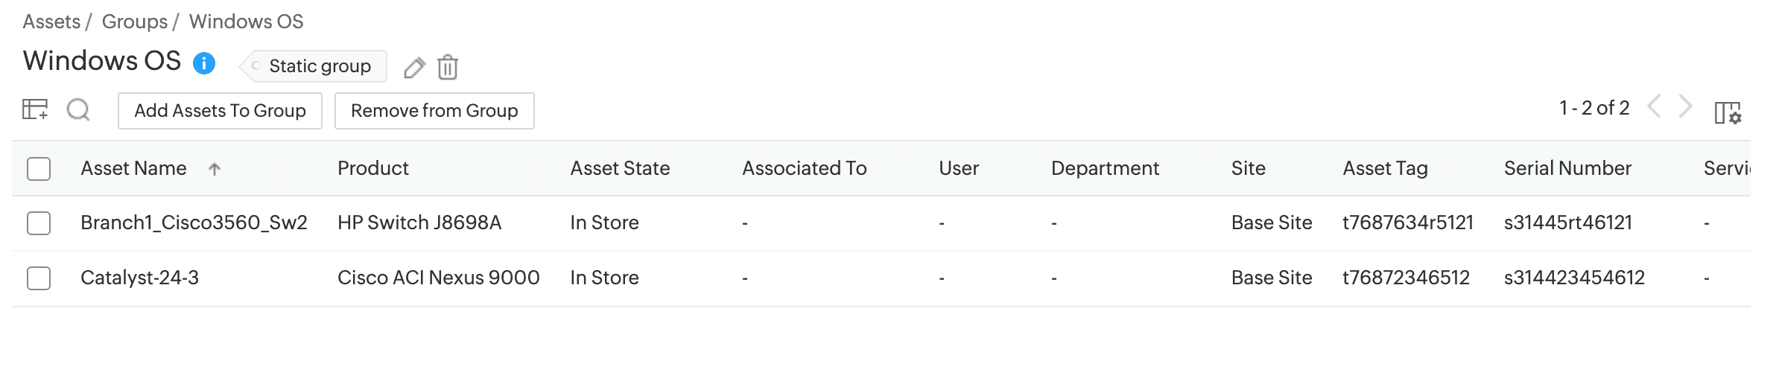Image resolution: width=1773 pixels, height=387 pixels.
Task: Open the table view add icon
Action: coord(35,110)
